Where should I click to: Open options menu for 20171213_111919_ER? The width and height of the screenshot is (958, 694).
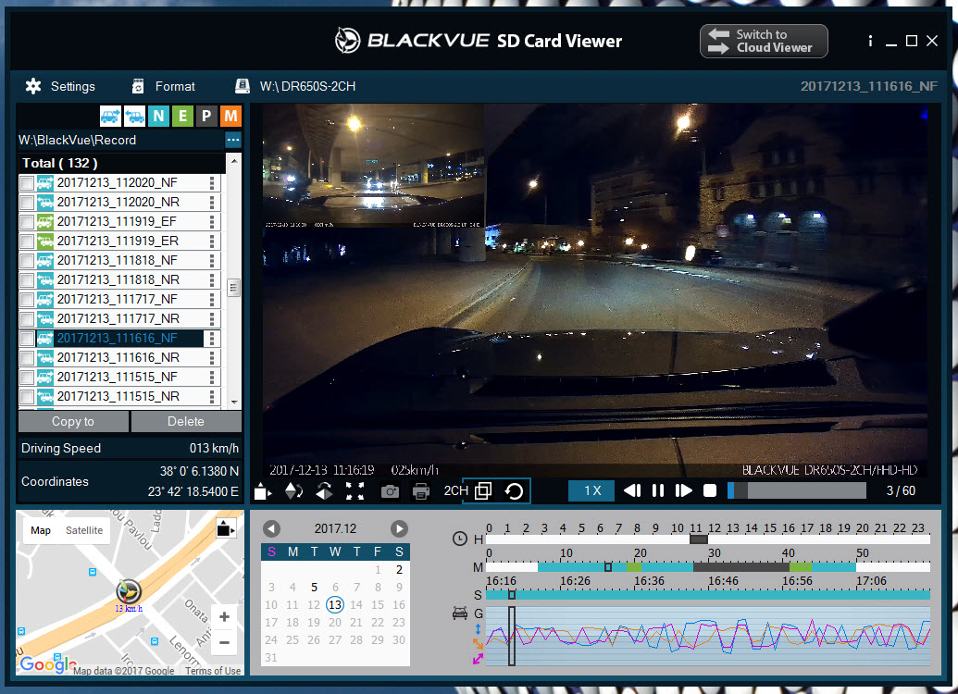click(x=212, y=242)
